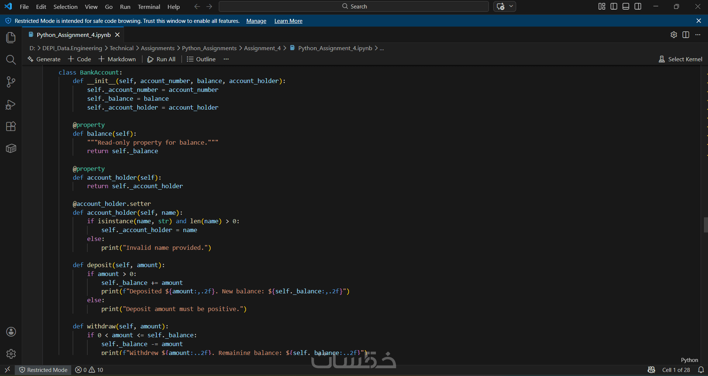Select the Python_Assignment_4.ipynb editor tab
The image size is (708, 376).
[74, 35]
